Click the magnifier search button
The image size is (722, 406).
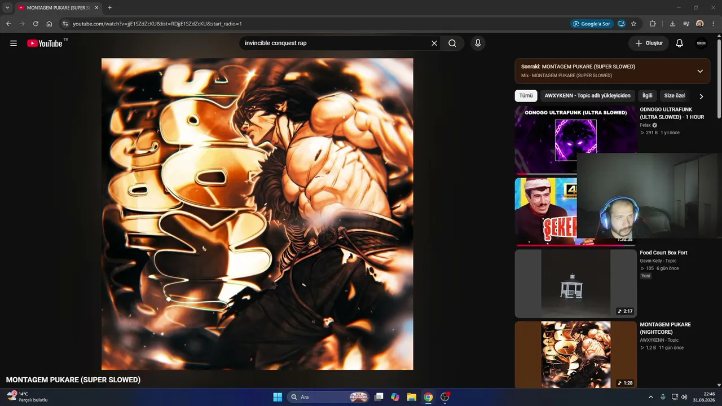452,43
